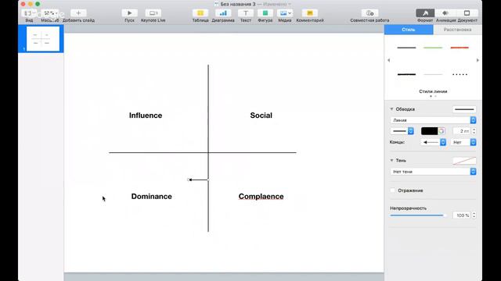Click the document title Без названия 3
This screenshot has width=501, height=281.
tap(238, 4)
